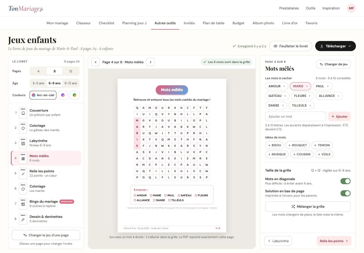
Task: Go back to Labyrinthe game
Action: coord(278,241)
